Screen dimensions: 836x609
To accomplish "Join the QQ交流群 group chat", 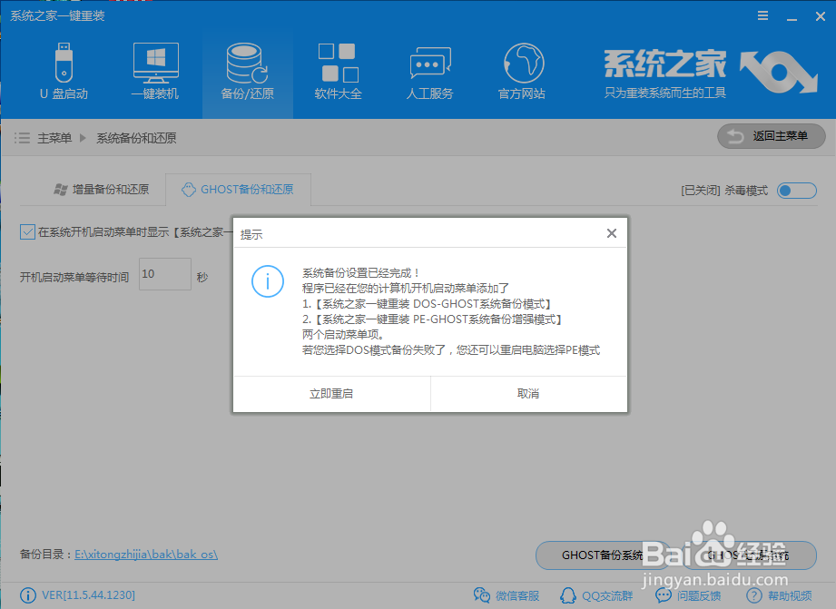I will (596, 595).
